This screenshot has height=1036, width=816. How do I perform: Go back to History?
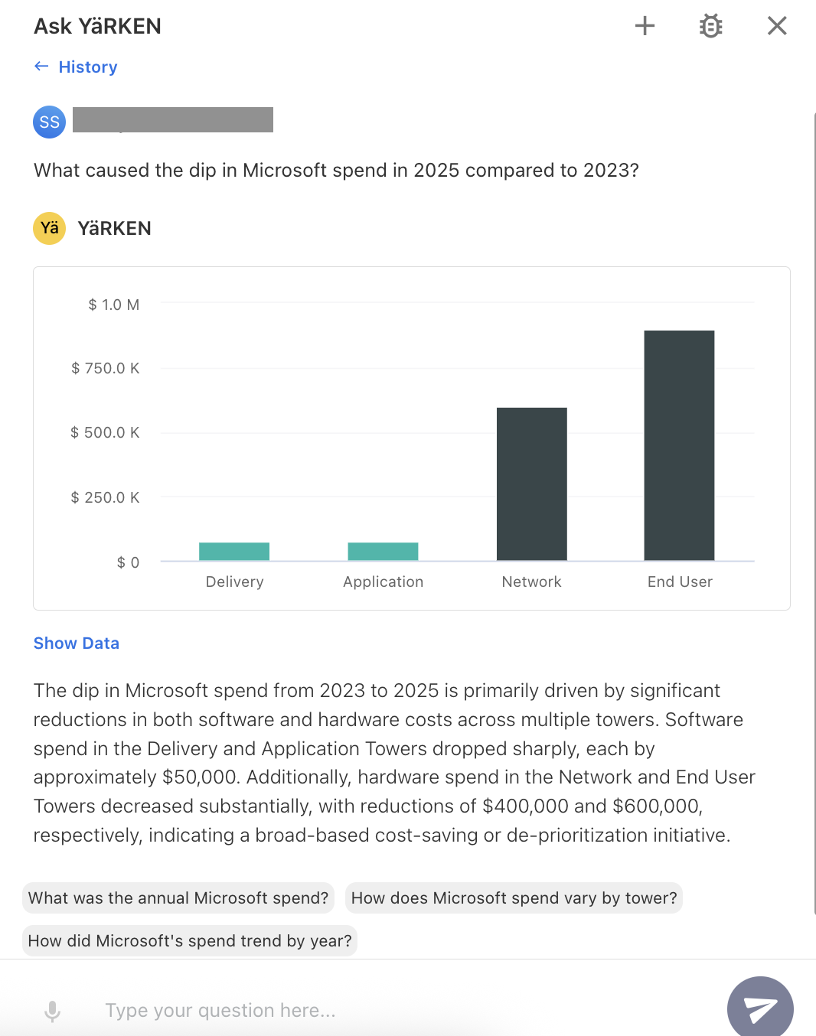pos(88,67)
